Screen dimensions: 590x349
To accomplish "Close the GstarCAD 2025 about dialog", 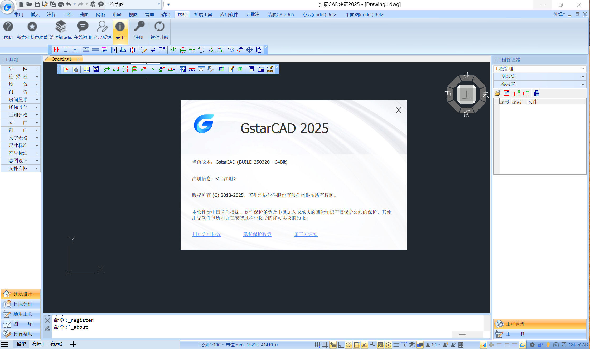I will tap(398, 110).
